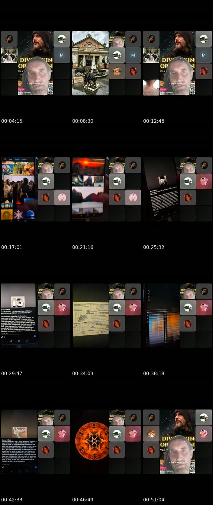Select the cartoon avatar tile in the 00:08:30 frame

tap(117, 71)
